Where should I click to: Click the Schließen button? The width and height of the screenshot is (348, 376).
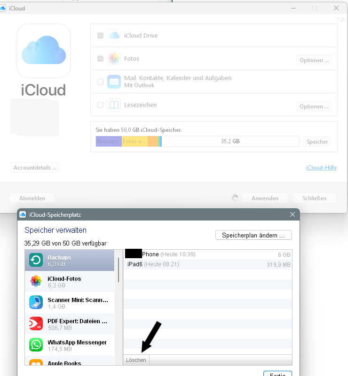pos(314,198)
